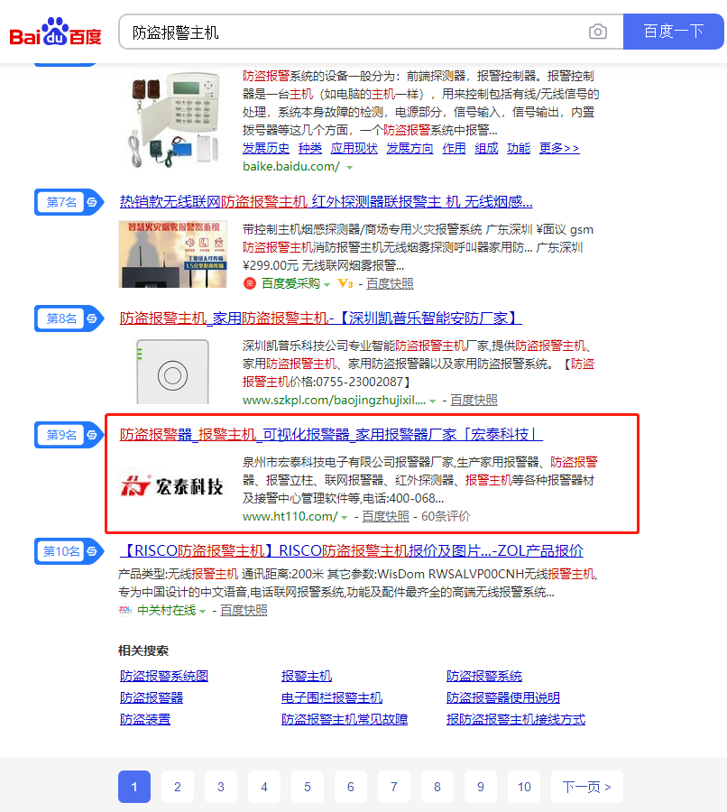Click the red 百度爱采购 source icon
Image resolution: width=727 pixels, height=812 pixels.
click(x=250, y=284)
